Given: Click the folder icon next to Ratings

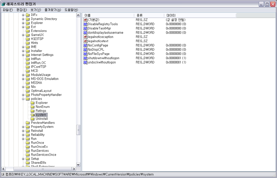Looking at the screenshot, I should pos(32,111).
